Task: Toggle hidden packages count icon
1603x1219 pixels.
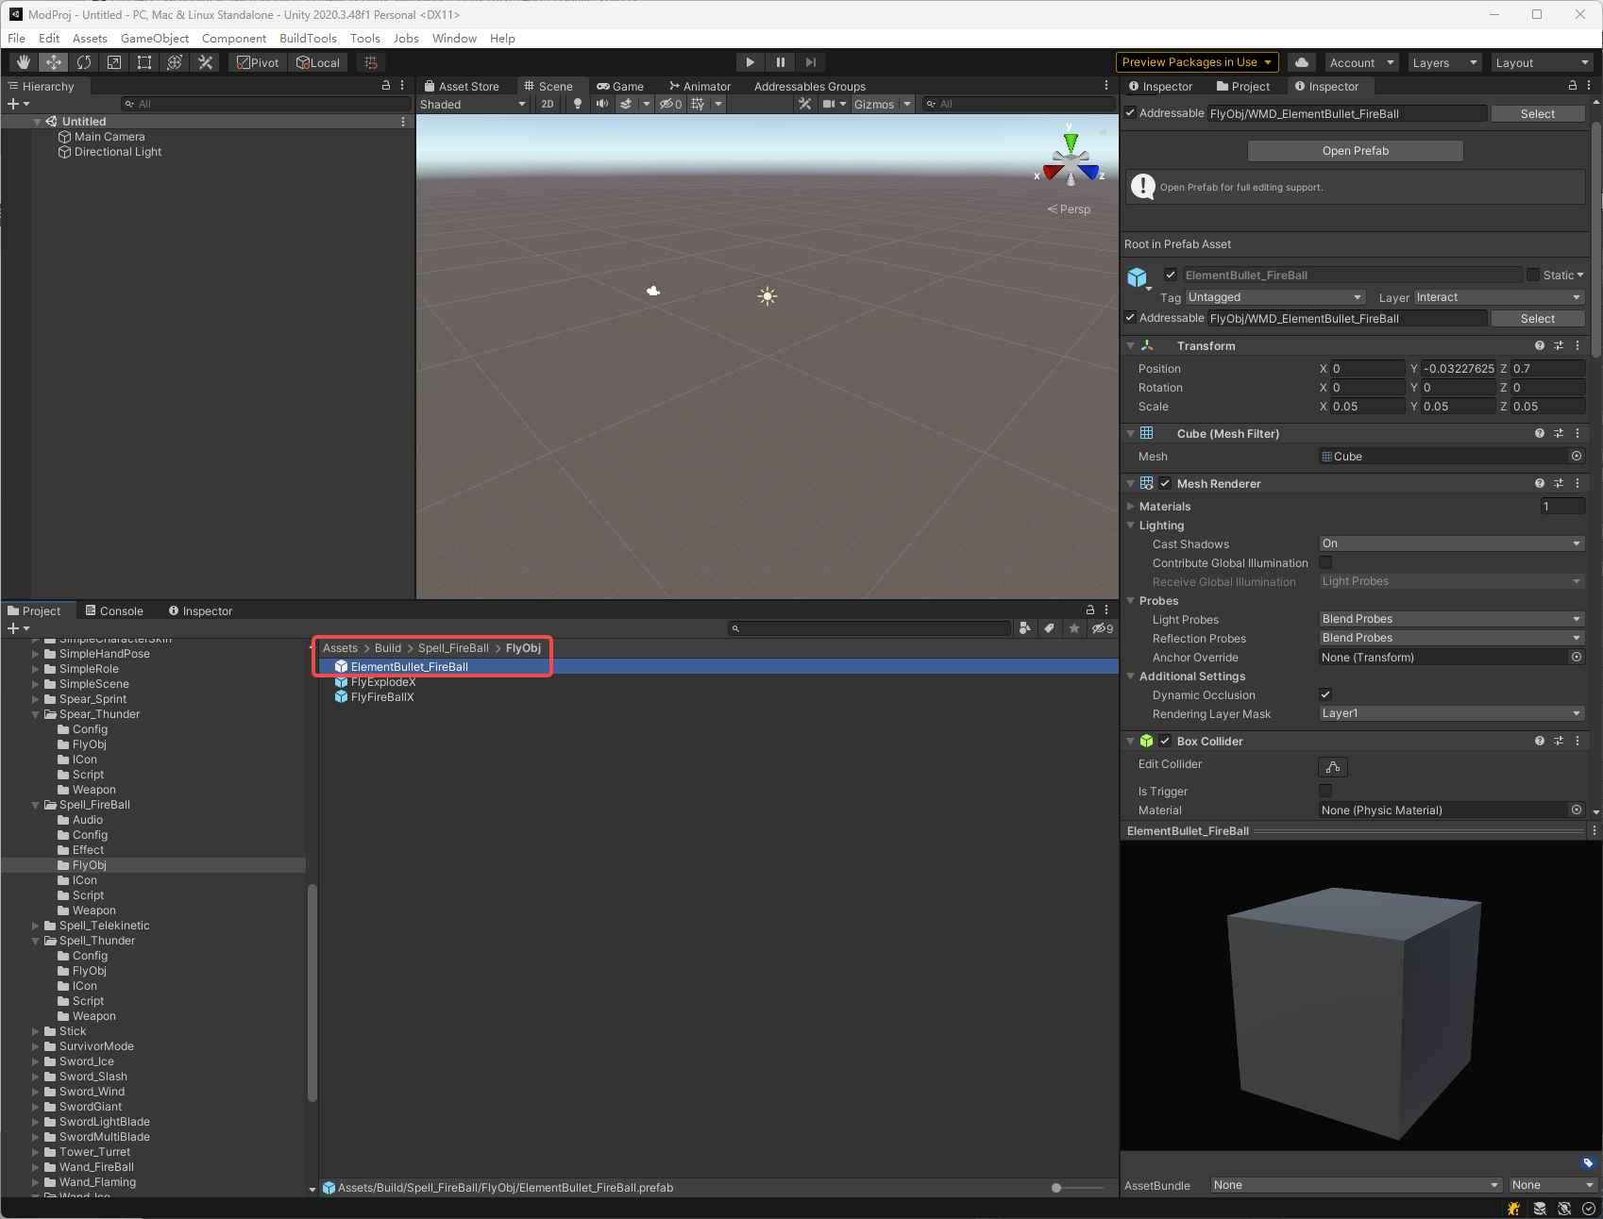Action: pos(1103,628)
